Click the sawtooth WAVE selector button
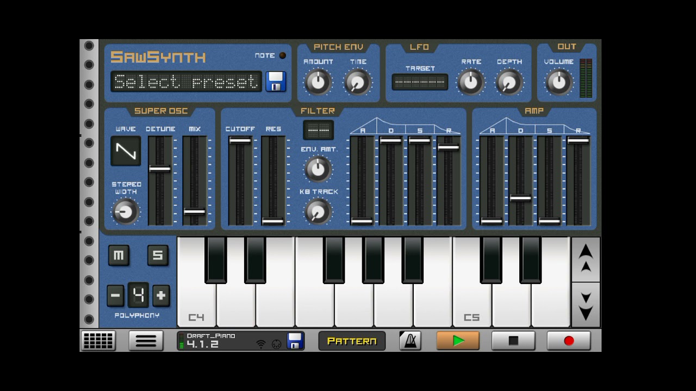Image resolution: width=696 pixels, height=391 pixels. coord(126,151)
